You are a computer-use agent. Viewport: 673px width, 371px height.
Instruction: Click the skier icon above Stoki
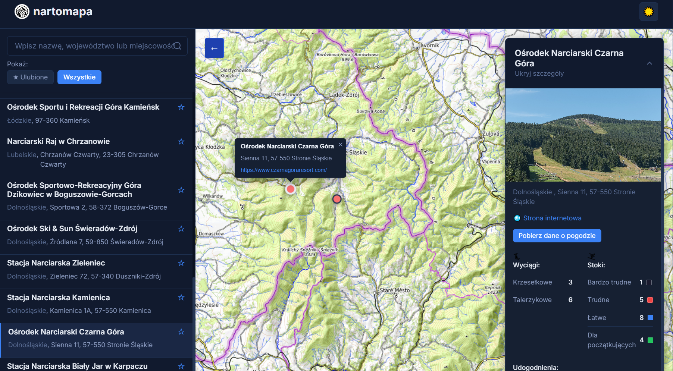[x=591, y=256]
